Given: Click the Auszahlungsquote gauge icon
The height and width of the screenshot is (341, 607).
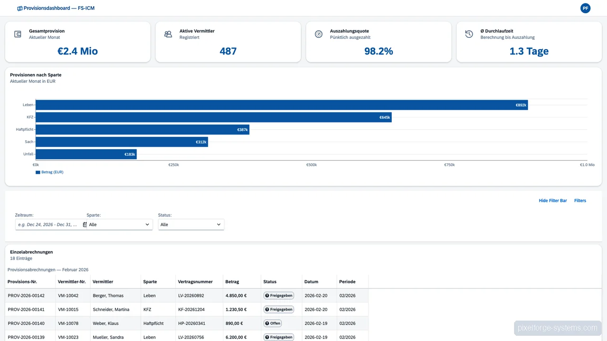Looking at the screenshot, I should coord(319,34).
